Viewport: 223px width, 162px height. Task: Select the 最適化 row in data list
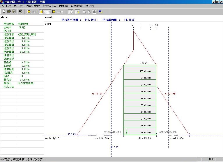point(22,83)
